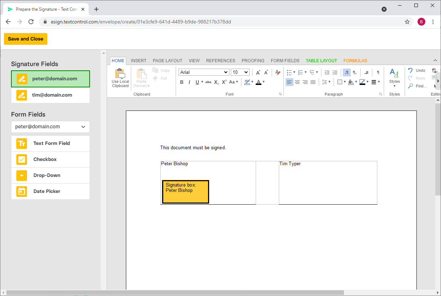Click the Save and Close button

(26, 39)
